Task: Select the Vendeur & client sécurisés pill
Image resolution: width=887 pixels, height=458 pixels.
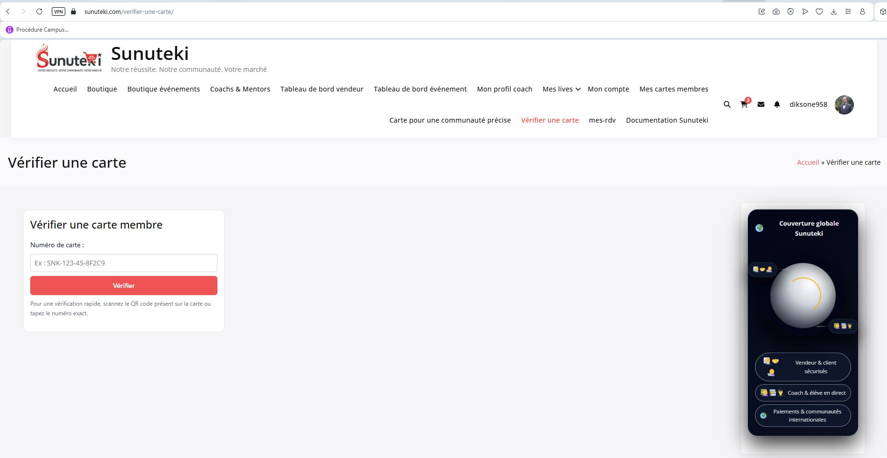Action: pyautogui.click(x=803, y=367)
